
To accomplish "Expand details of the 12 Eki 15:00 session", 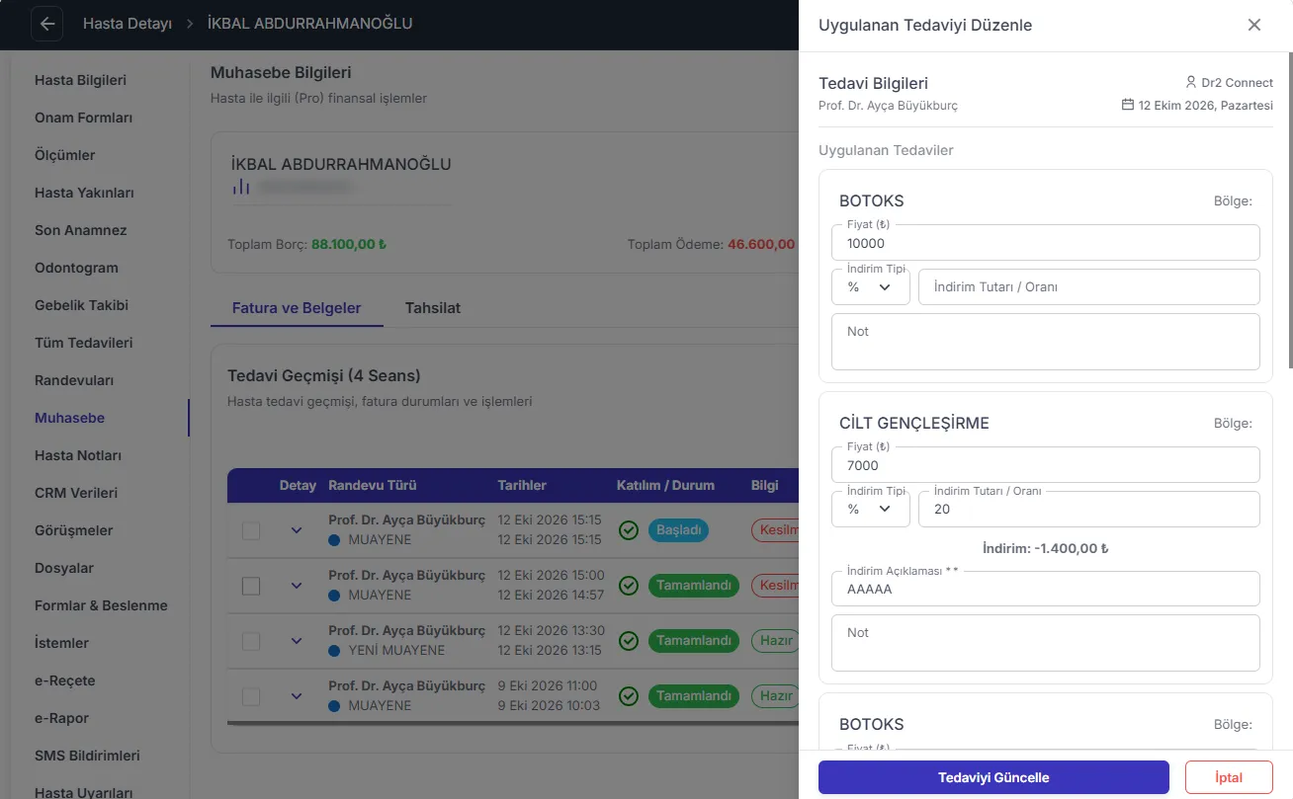I will point(297,586).
